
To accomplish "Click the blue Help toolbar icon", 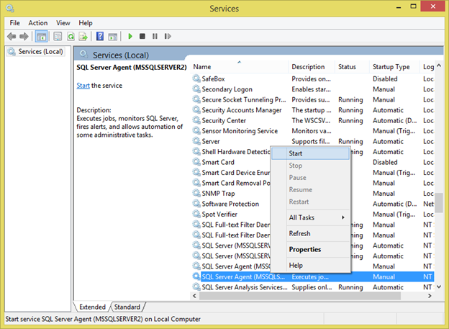I will [x=101, y=36].
